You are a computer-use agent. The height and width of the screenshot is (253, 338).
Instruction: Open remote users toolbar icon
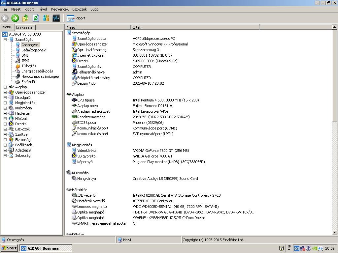pos(46,18)
